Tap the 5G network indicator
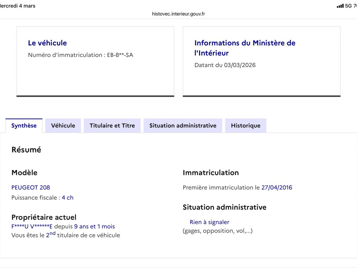 (348, 6)
